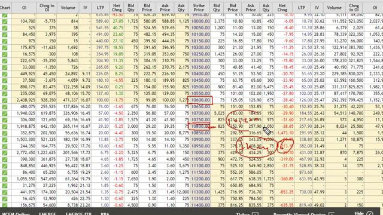Open chart icon for 10700.00 strike row

pos(5,113)
